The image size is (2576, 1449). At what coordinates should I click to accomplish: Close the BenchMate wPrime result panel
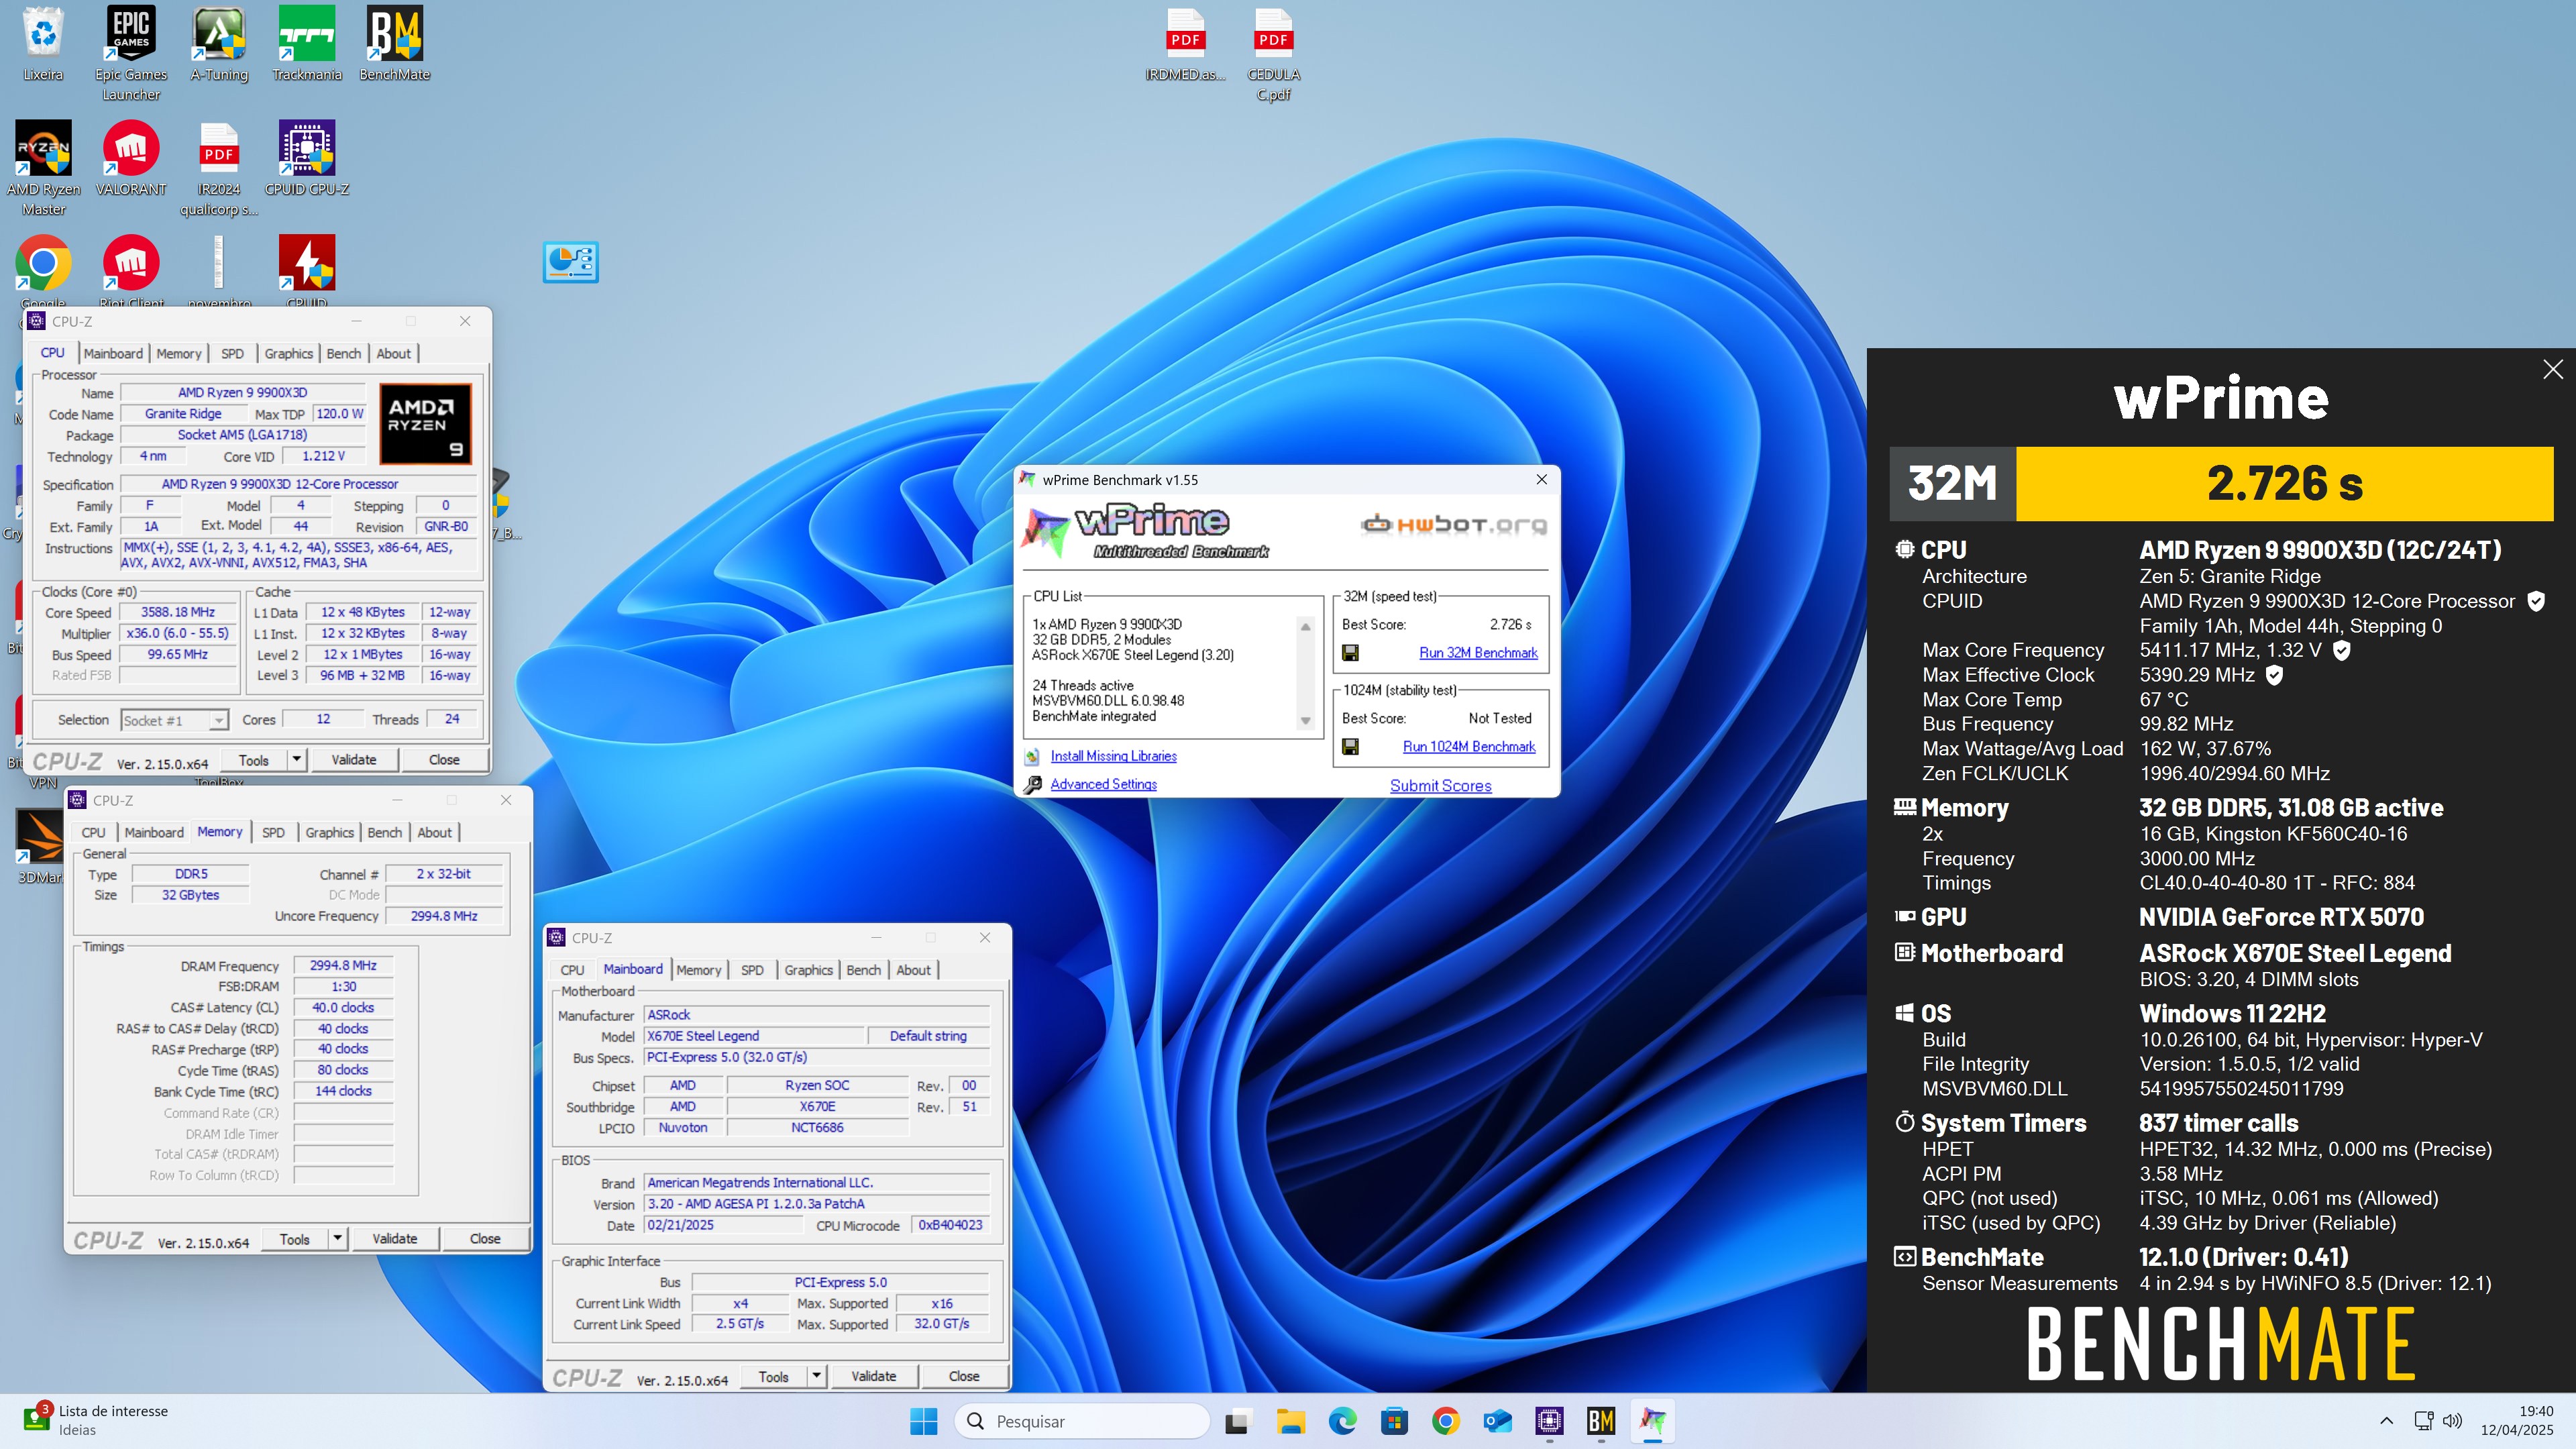click(x=2552, y=369)
